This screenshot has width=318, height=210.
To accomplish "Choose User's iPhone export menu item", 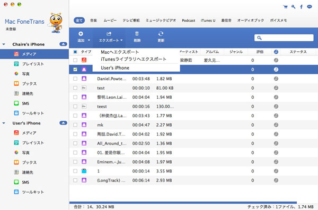I will click(x=115, y=68).
